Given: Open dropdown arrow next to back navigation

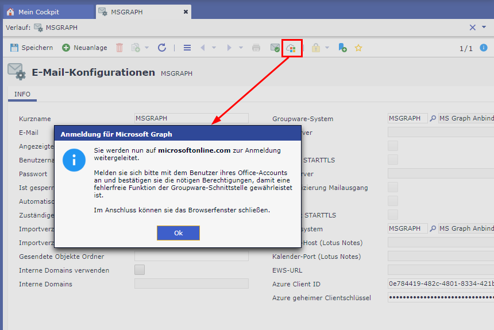Looking at the screenshot, I should [x=214, y=48].
